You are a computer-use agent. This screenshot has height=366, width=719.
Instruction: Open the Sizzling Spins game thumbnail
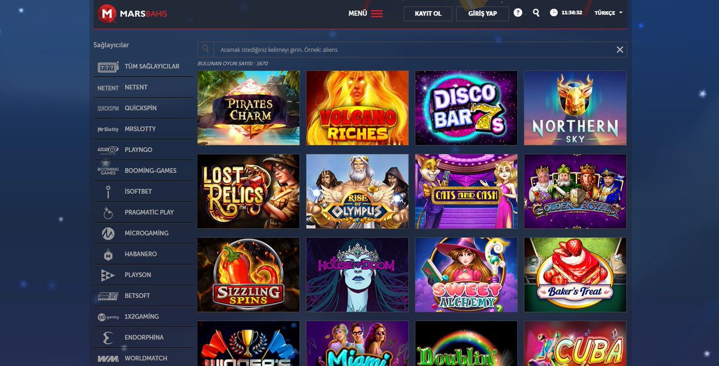pyautogui.click(x=249, y=275)
